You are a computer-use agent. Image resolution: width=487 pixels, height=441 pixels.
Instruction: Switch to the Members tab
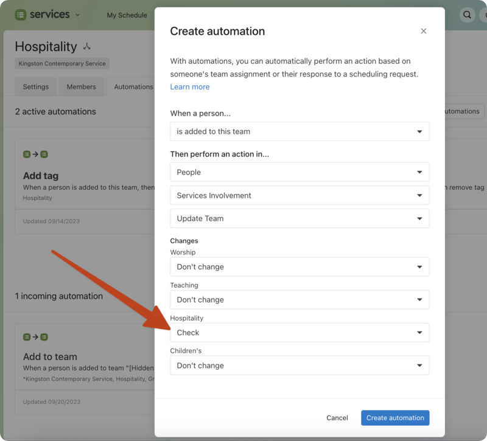point(82,87)
